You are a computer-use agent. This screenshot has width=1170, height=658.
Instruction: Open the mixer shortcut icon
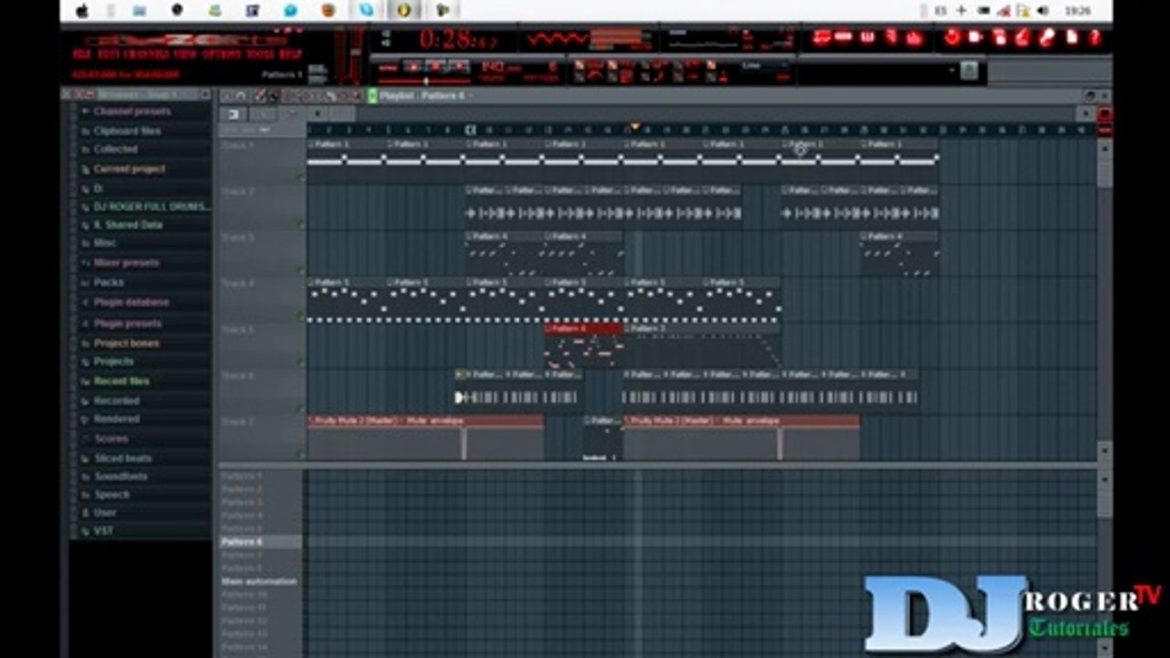tap(913, 37)
